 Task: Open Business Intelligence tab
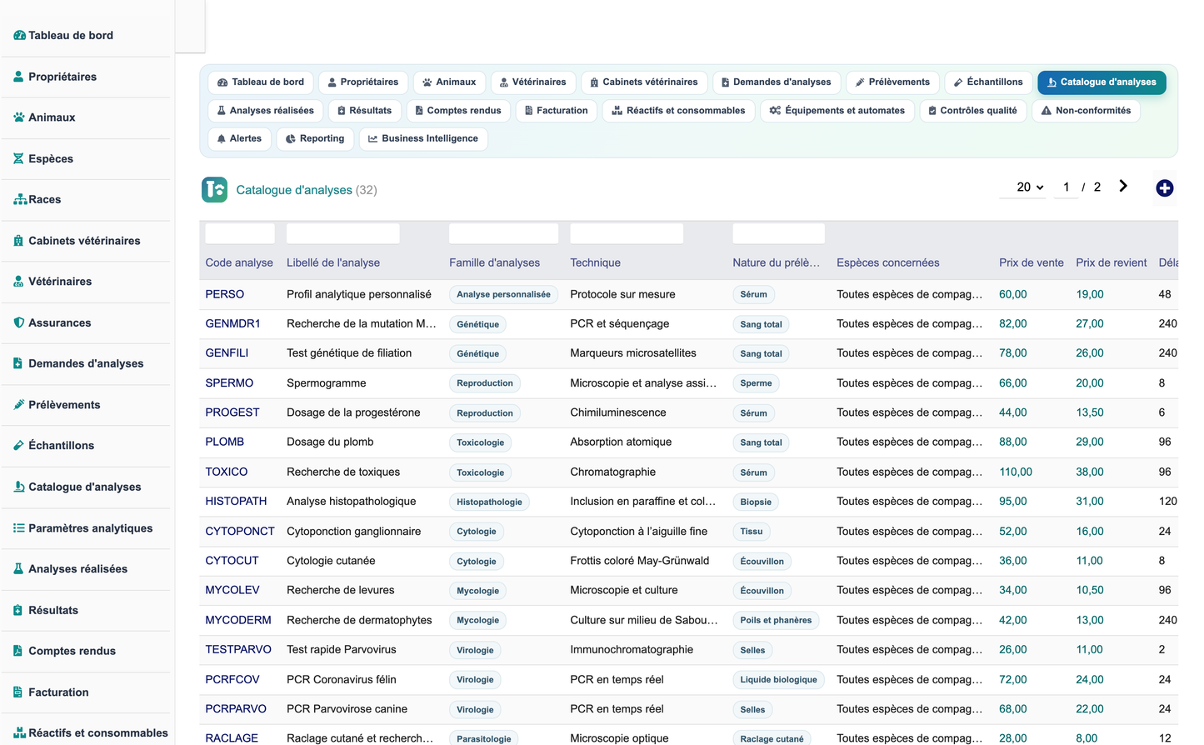click(423, 139)
